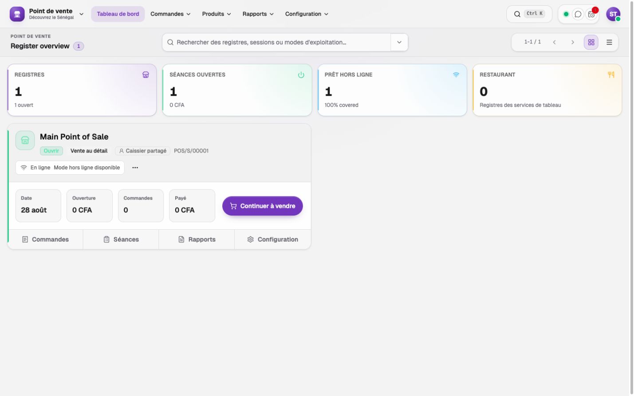The height and width of the screenshot is (396, 634).
Task: Go to previous page arrow
Action: (554, 42)
